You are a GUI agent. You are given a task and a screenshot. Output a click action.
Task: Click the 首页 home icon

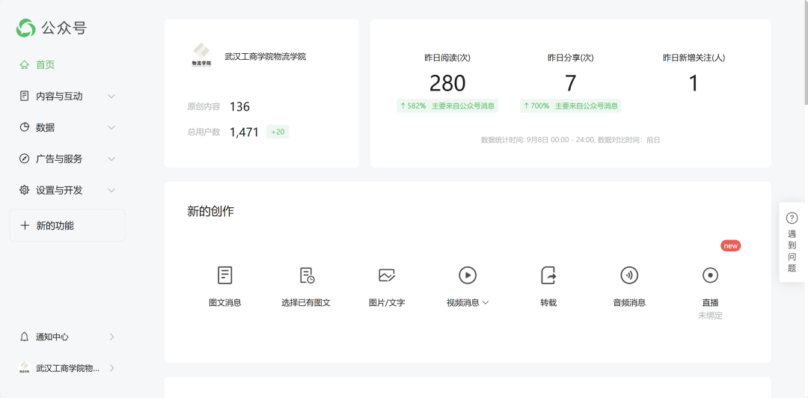[x=24, y=65]
